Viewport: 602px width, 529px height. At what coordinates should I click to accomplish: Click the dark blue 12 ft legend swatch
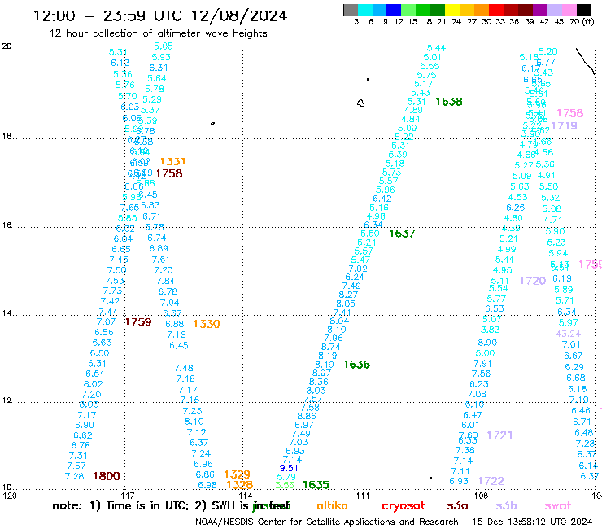pos(394,10)
